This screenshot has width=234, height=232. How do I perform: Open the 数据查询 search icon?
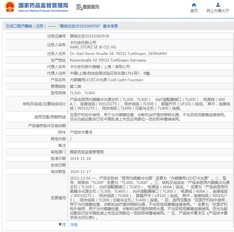[79, 7]
